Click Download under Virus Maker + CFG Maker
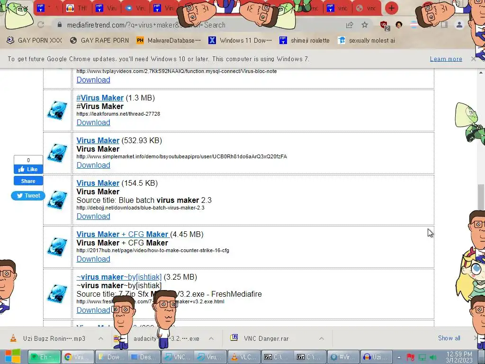Screen dimensions: 485x364 pyautogui.click(x=93, y=259)
